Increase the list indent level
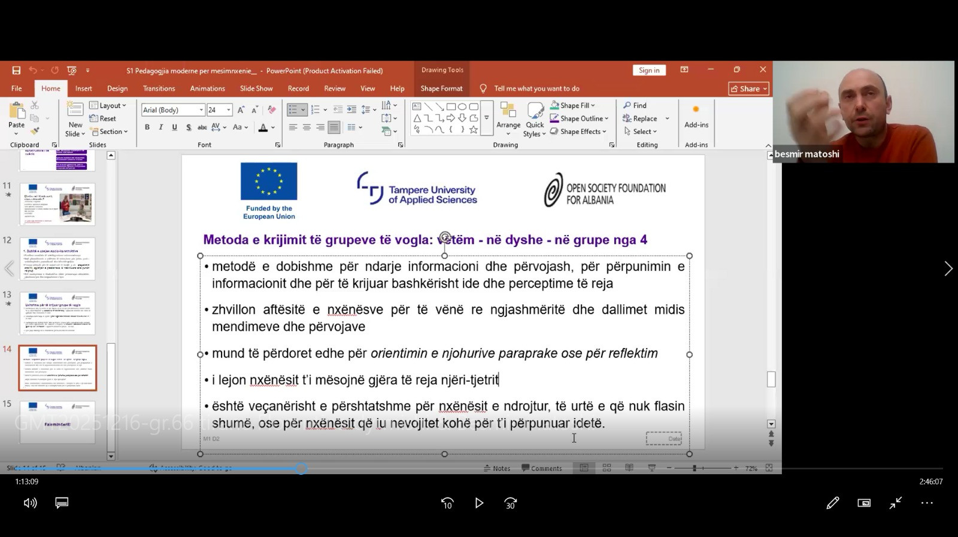Viewport: 958px width, 537px height. point(351,109)
